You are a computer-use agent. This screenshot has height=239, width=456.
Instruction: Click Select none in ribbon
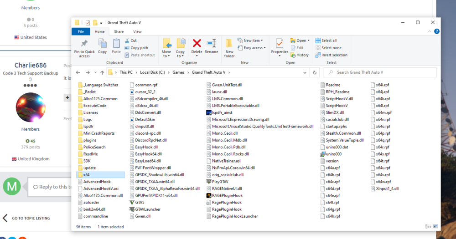328,48
